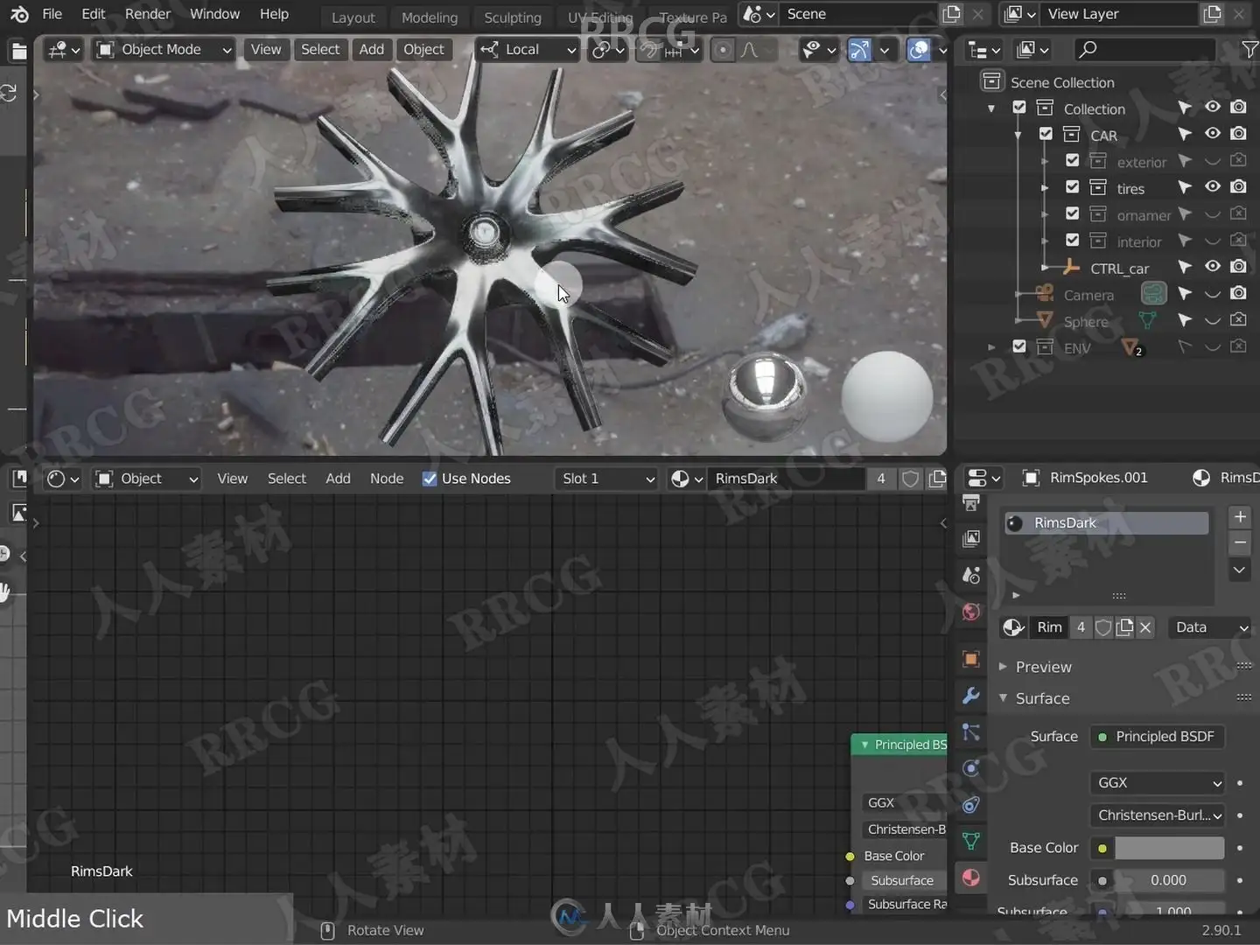
Task: Click viewport Add menu button
Action: pyautogui.click(x=372, y=50)
